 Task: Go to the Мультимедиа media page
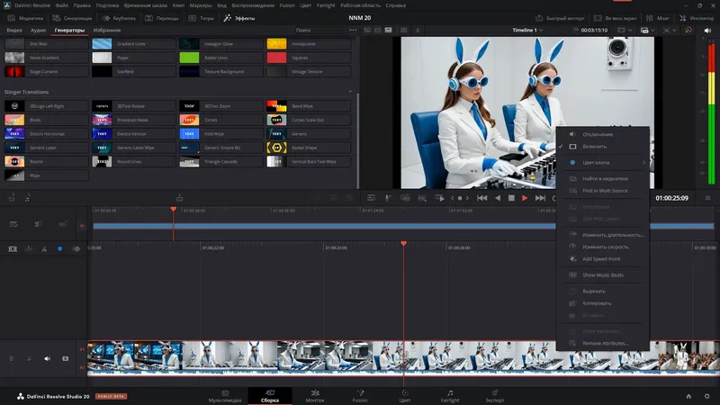[x=225, y=396]
